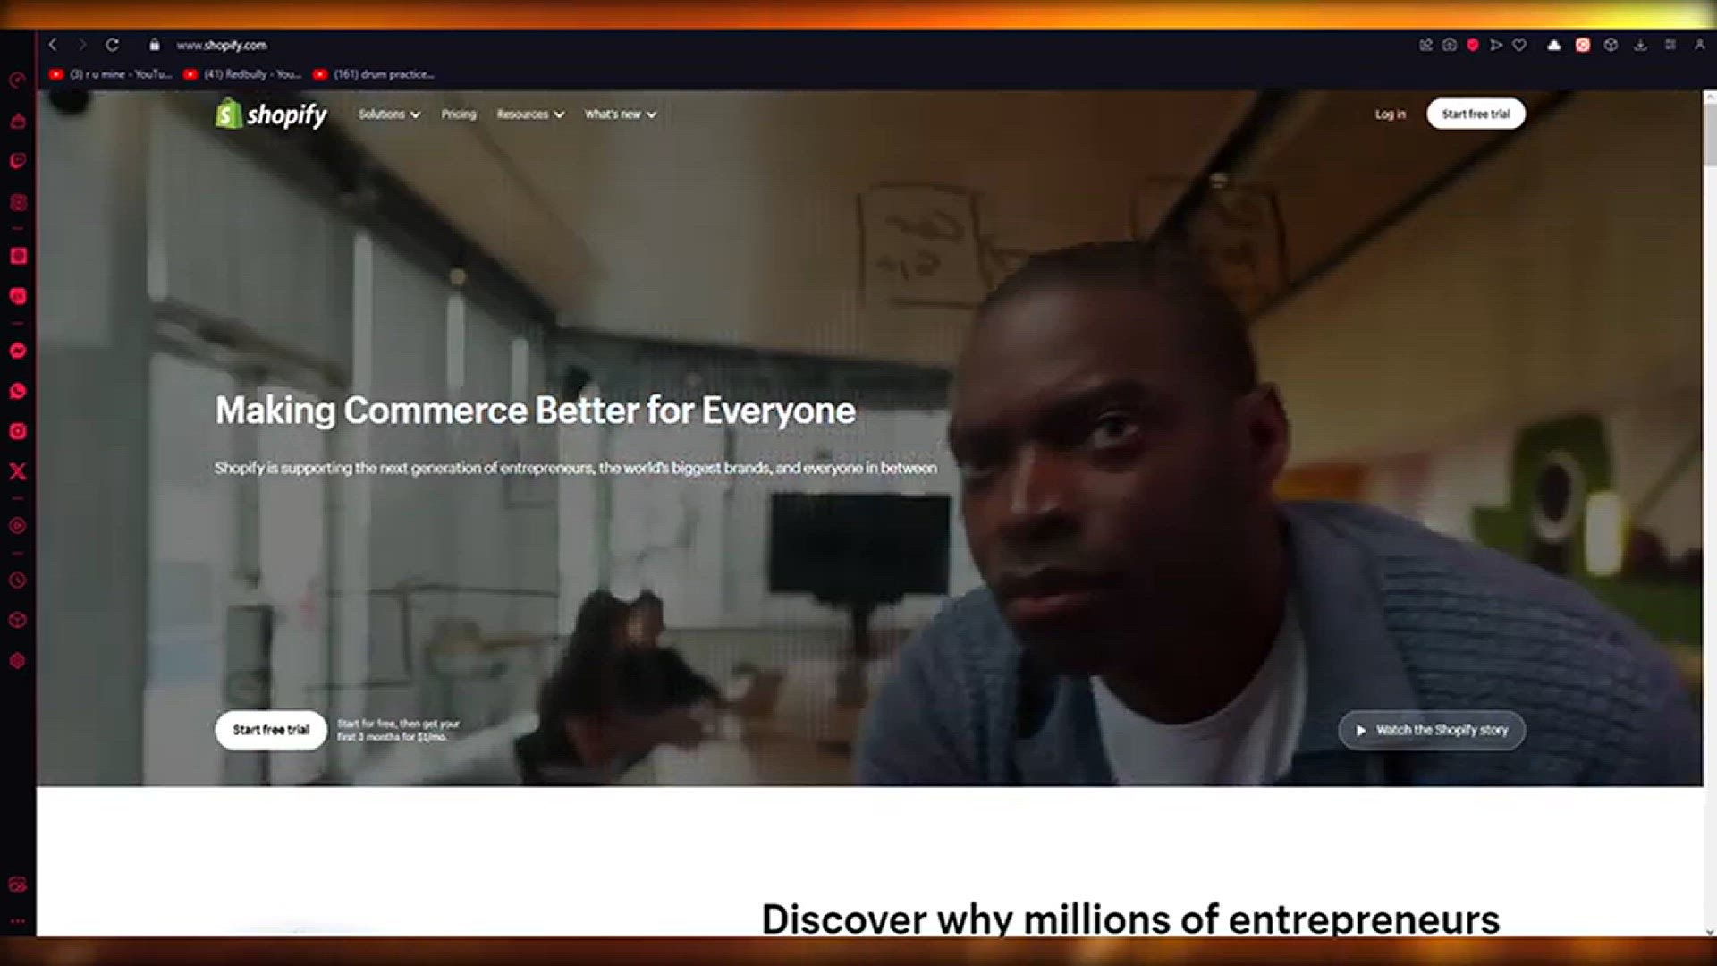Open WhatsApp from the sidebar
1717x966 pixels.
[18, 391]
